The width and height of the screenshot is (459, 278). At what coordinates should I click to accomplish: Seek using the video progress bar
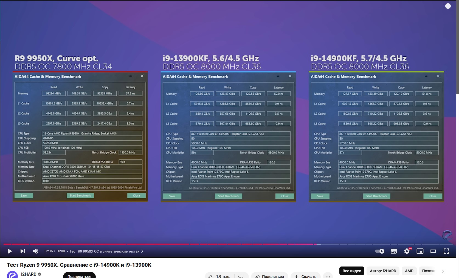tap(228, 244)
